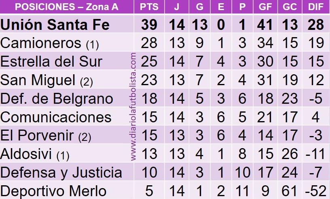The image size is (330, 199).
Task: Click Unión Santa Fe's 39 points cell
Action: (149, 25)
